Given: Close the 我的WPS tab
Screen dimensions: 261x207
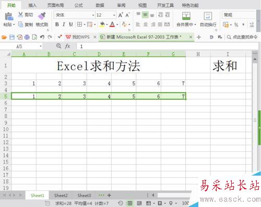Looking at the screenshot, I should tap(95, 37).
